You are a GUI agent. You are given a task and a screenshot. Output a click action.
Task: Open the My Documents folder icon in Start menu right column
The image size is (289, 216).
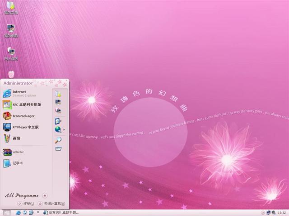[58, 94]
